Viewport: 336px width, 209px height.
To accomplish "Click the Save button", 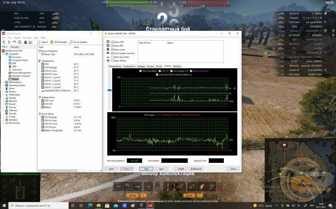I will [x=161, y=169].
